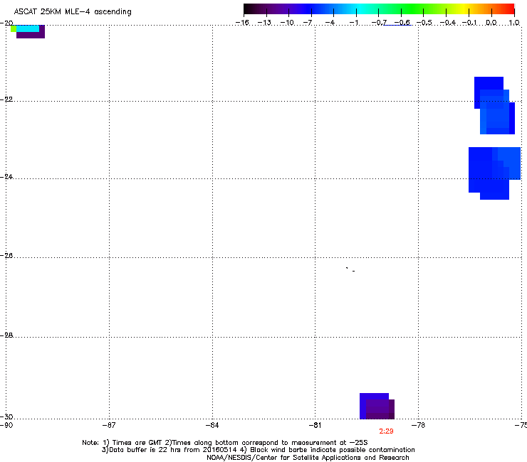Screen dimensions: 527x462
Task: Click the latitude axis label '-28'
Action: 6,335
